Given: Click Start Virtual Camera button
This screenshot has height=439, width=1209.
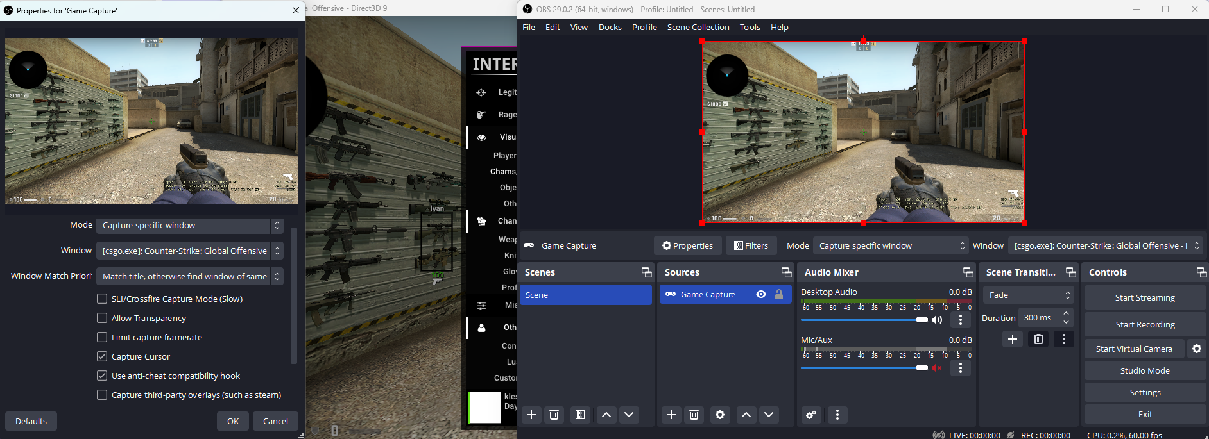Looking at the screenshot, I should click(1134, 349).
